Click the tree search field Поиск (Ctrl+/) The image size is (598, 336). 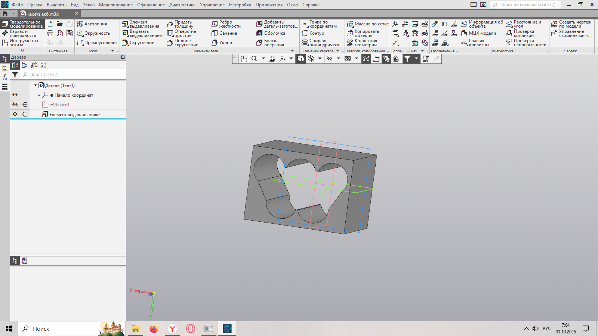[x=75, y=75]
